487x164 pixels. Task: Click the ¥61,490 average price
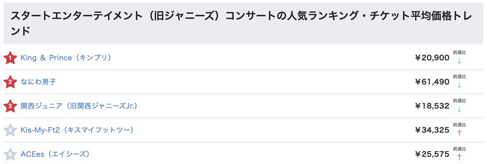[x=432, y=82]
